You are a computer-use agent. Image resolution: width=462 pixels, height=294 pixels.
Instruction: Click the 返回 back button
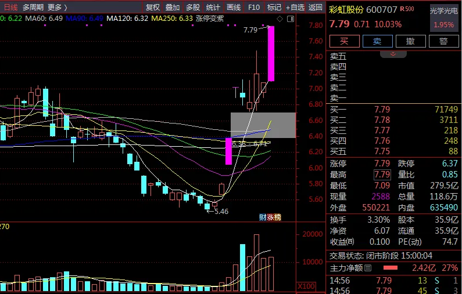click(316, 7)
